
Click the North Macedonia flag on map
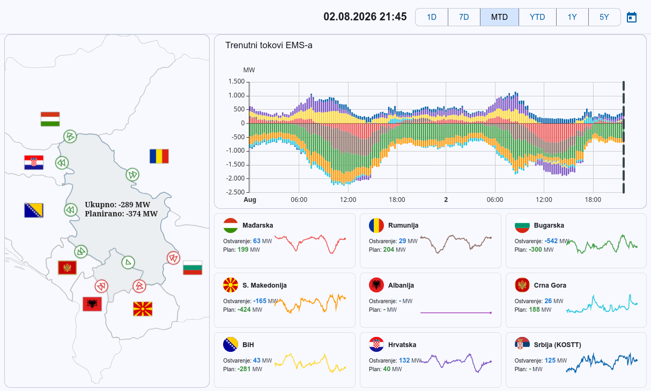pos(143,309)
